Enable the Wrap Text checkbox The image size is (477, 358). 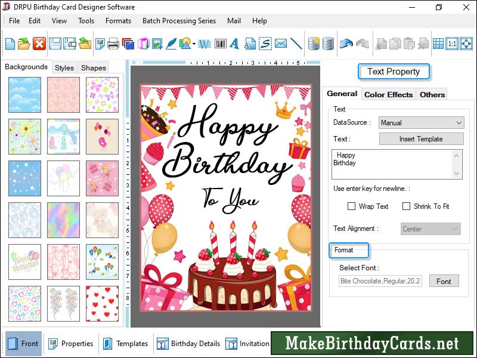[x=352, y=206]
